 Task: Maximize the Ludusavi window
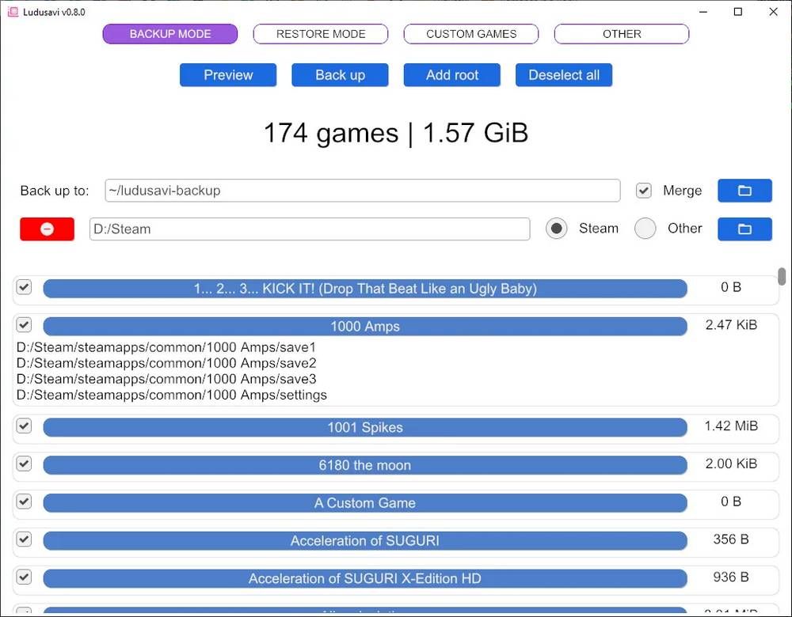pyautogui.click(x=737, y=12)
